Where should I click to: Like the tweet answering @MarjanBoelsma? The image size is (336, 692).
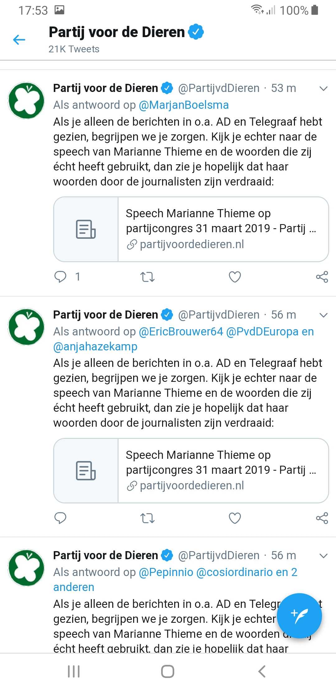pyautogui.click(x=235, y=277)
